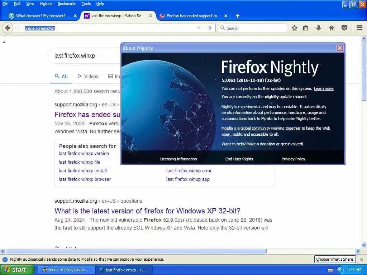Open the Tools menu
367x275 pixels.
tap(86, 4)
